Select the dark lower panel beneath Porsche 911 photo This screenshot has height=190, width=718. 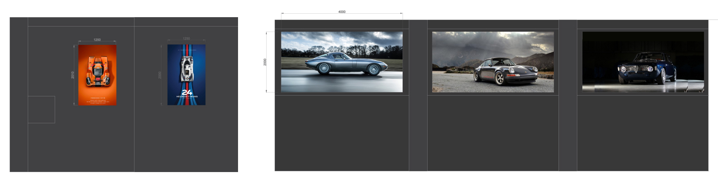[492, 133]
